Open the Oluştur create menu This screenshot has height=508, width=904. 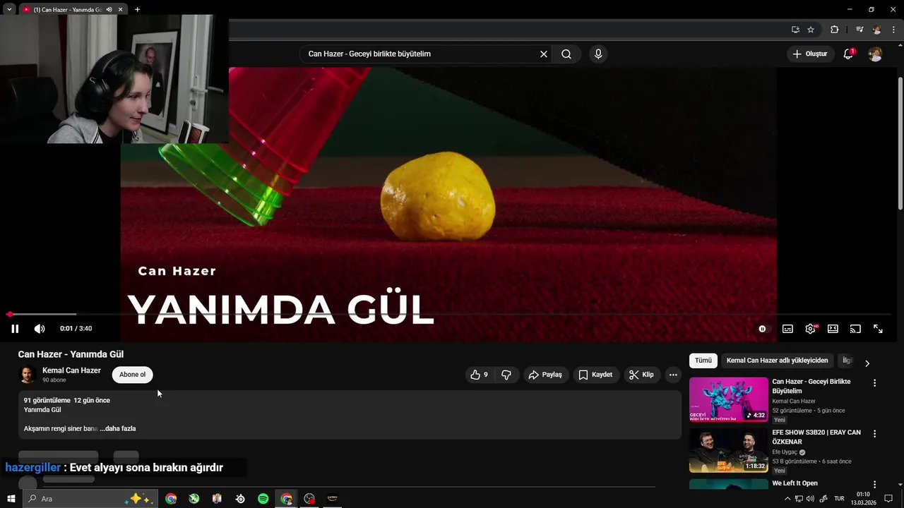[809, 54]
